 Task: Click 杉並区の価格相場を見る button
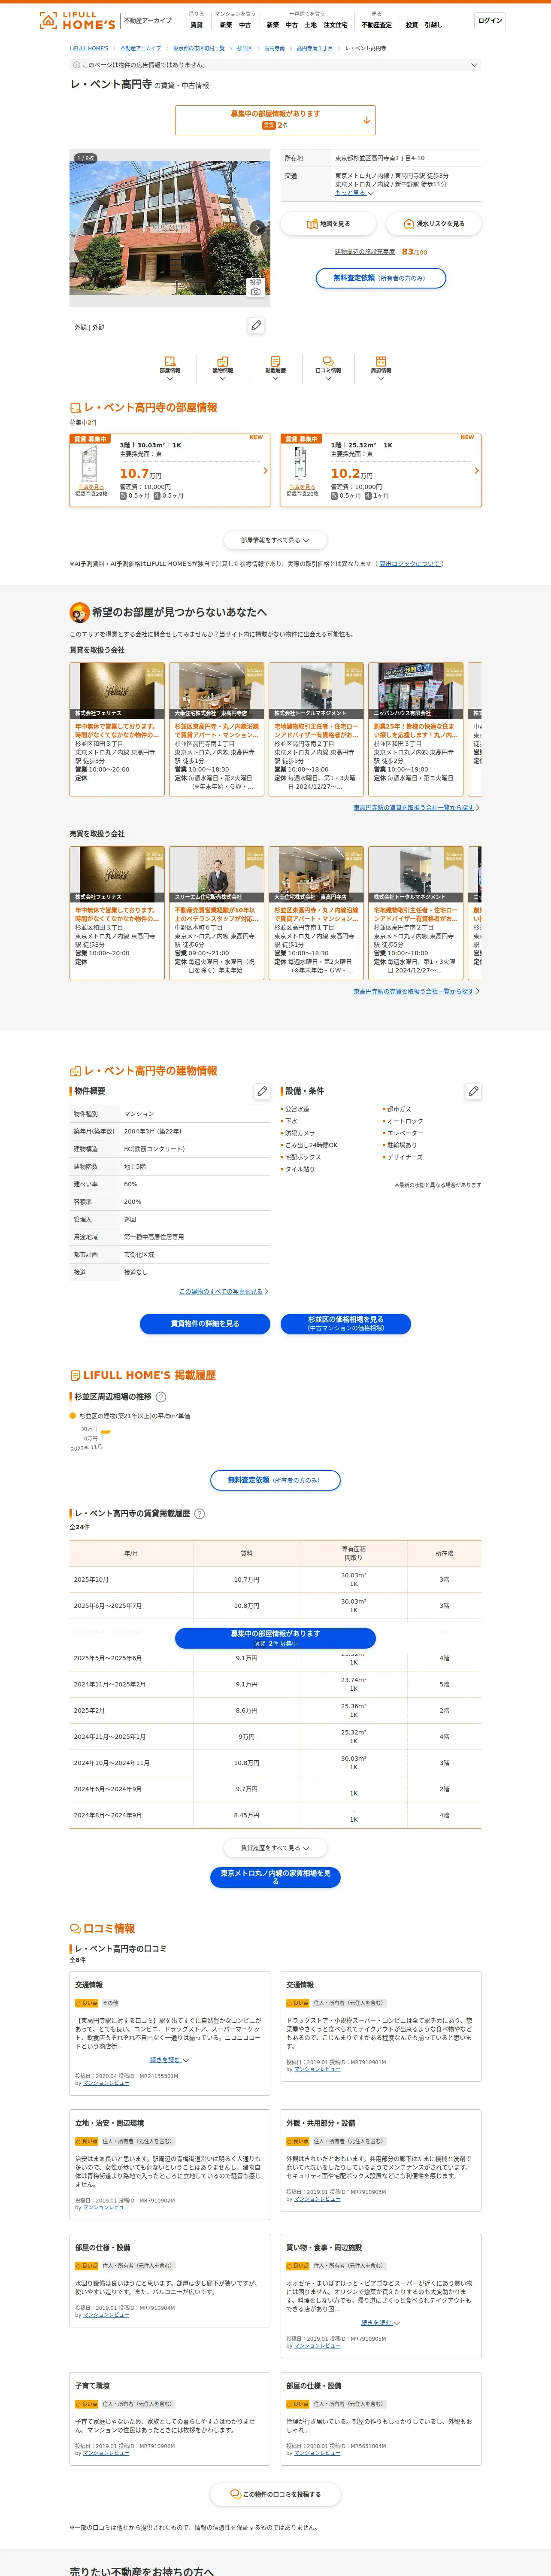[346, 1324]
